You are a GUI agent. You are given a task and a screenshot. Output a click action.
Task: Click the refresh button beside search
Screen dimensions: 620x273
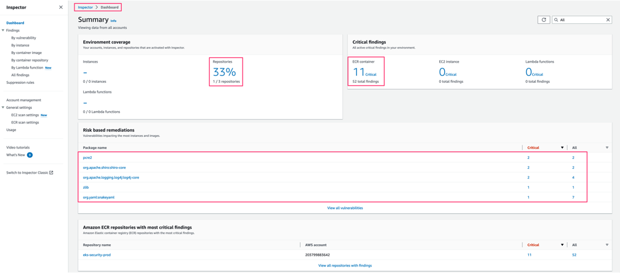(544, 20)
